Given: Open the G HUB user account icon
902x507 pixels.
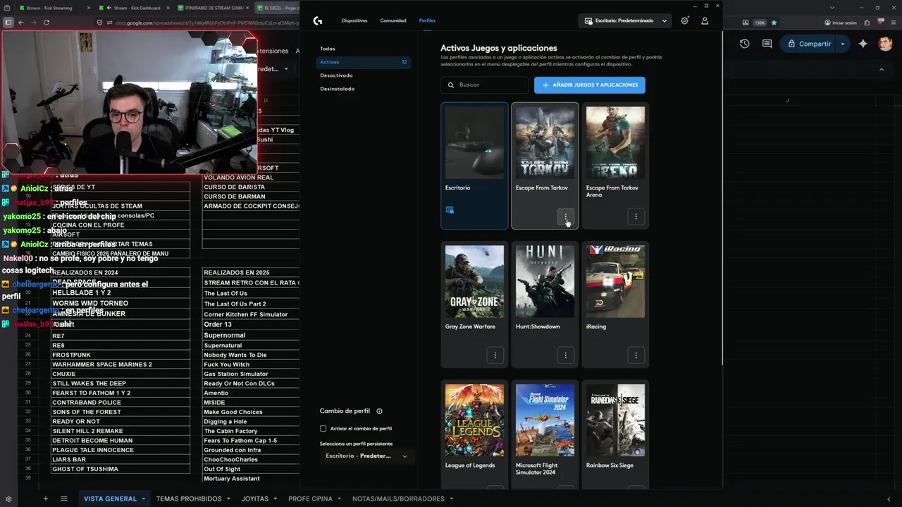Looking at the screenshot, I should [705, 21].
